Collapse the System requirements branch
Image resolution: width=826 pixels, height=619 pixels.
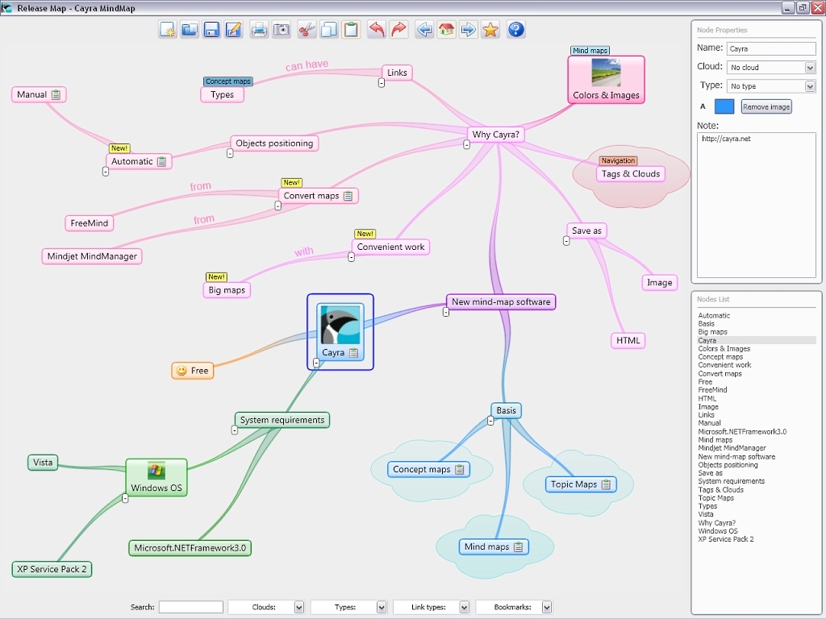point(235,430)
